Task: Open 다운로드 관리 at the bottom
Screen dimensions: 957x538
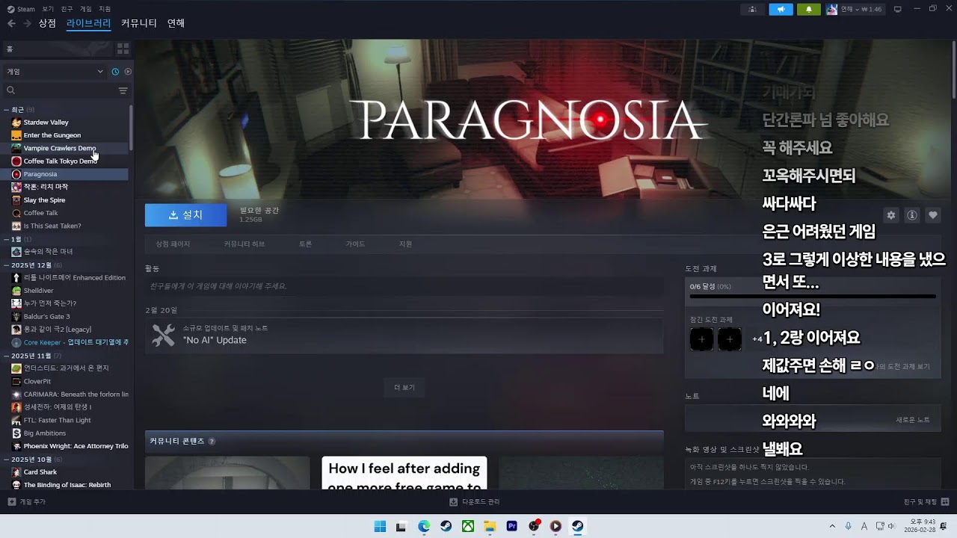Action: [476, 501]
